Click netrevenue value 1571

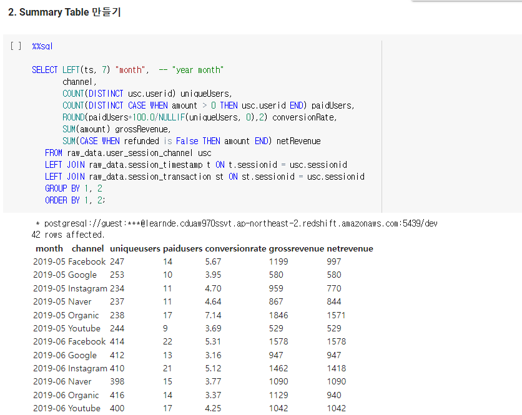(336, 315)
